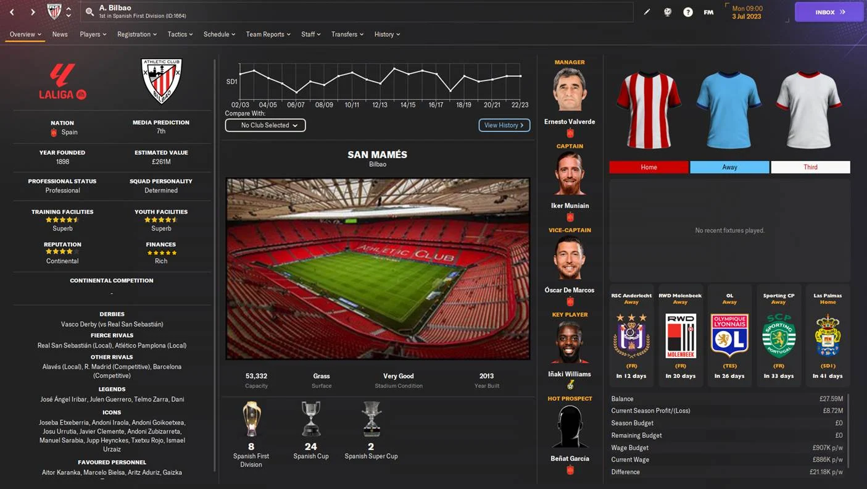Open the RSC Anderlecht fixture badge
867x489 pixels.
[x=631, y=335]
